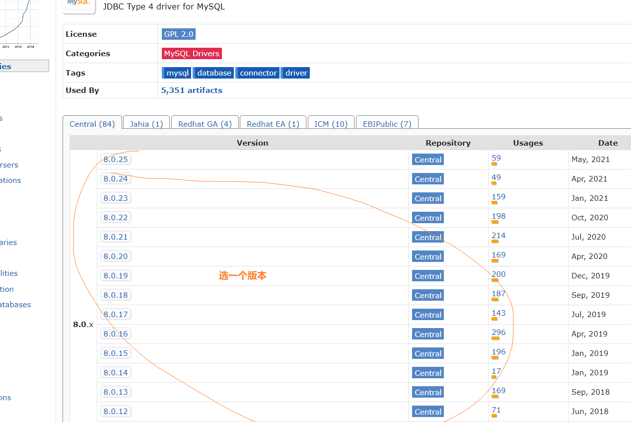Screen dimensions: 631x422
Task: Open the 49 usages for 8.0.24
Action: [x=496, y=177]
